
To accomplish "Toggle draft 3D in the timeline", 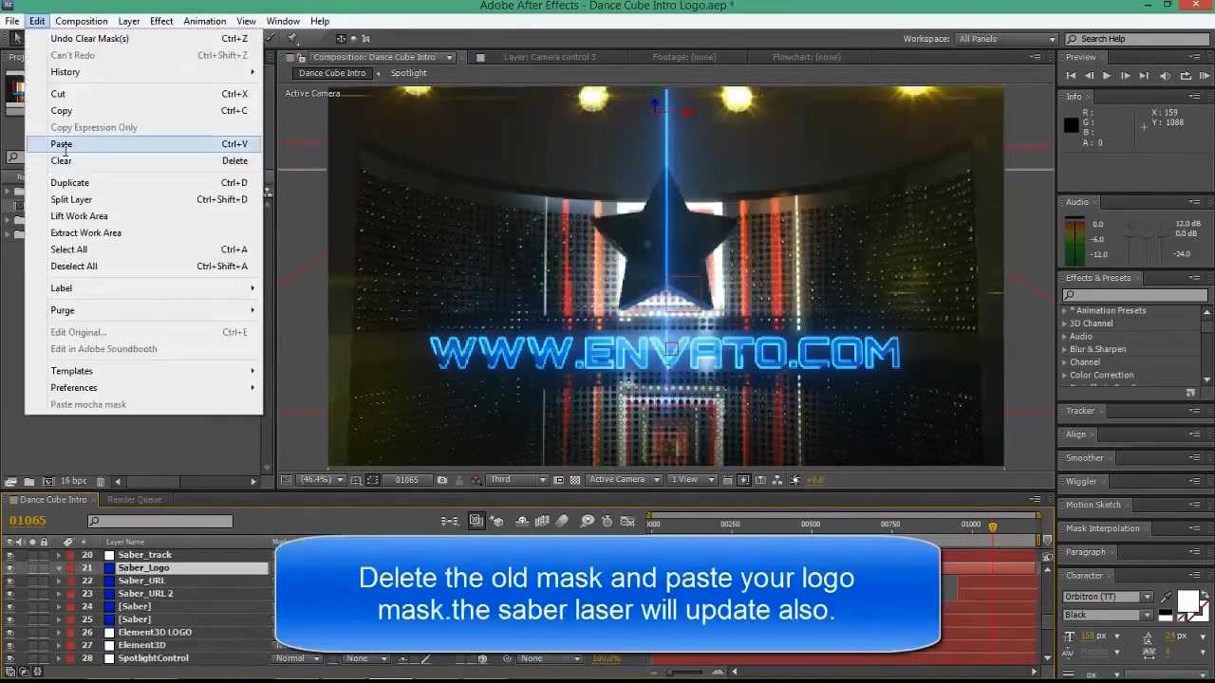I will point(496,521).
